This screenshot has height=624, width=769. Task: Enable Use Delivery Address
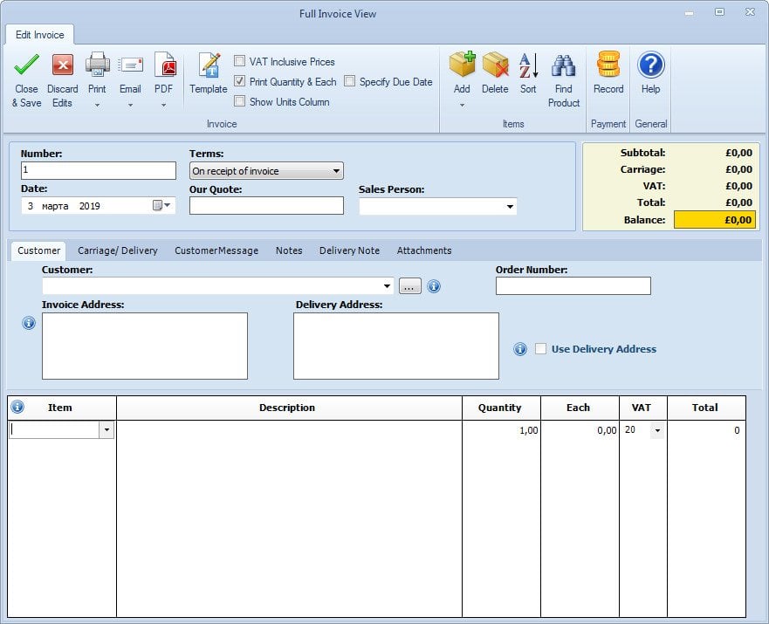pos(541,348)
